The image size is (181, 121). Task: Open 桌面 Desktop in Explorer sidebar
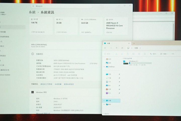tap(109, 74)
